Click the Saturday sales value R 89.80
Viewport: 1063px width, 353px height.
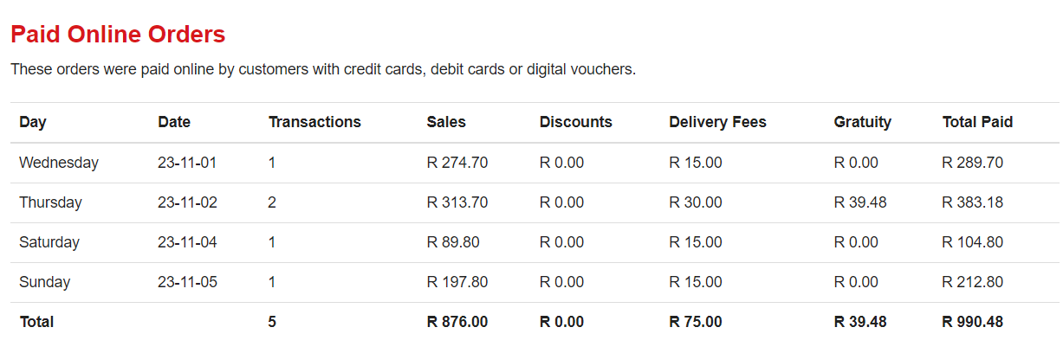(x=453, y=242)
